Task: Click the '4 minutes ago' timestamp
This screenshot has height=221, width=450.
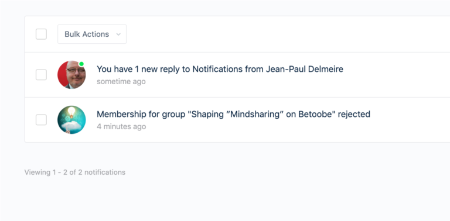Action: pos(121,126)
